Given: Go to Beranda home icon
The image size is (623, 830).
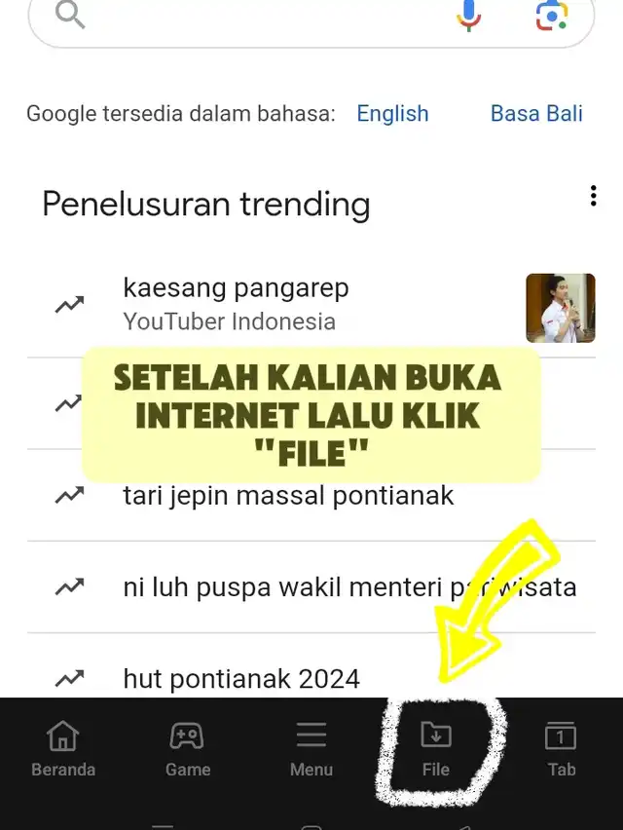Looking at the screenshot, I should pos(63,749).
